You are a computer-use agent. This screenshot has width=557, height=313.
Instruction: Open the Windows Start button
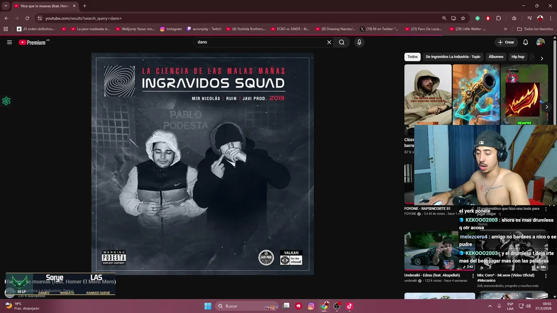tap(208, 306)
